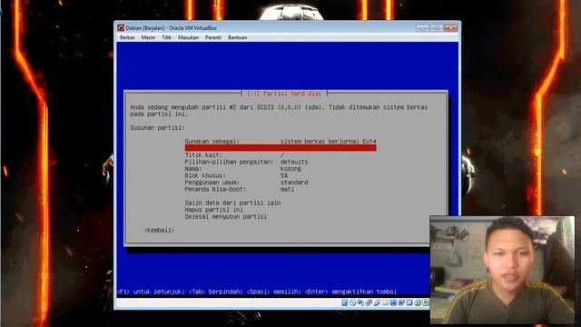Select "Gunakan sebagai" Ext4 option
The image size is (581, 327).
pos(281,142)
